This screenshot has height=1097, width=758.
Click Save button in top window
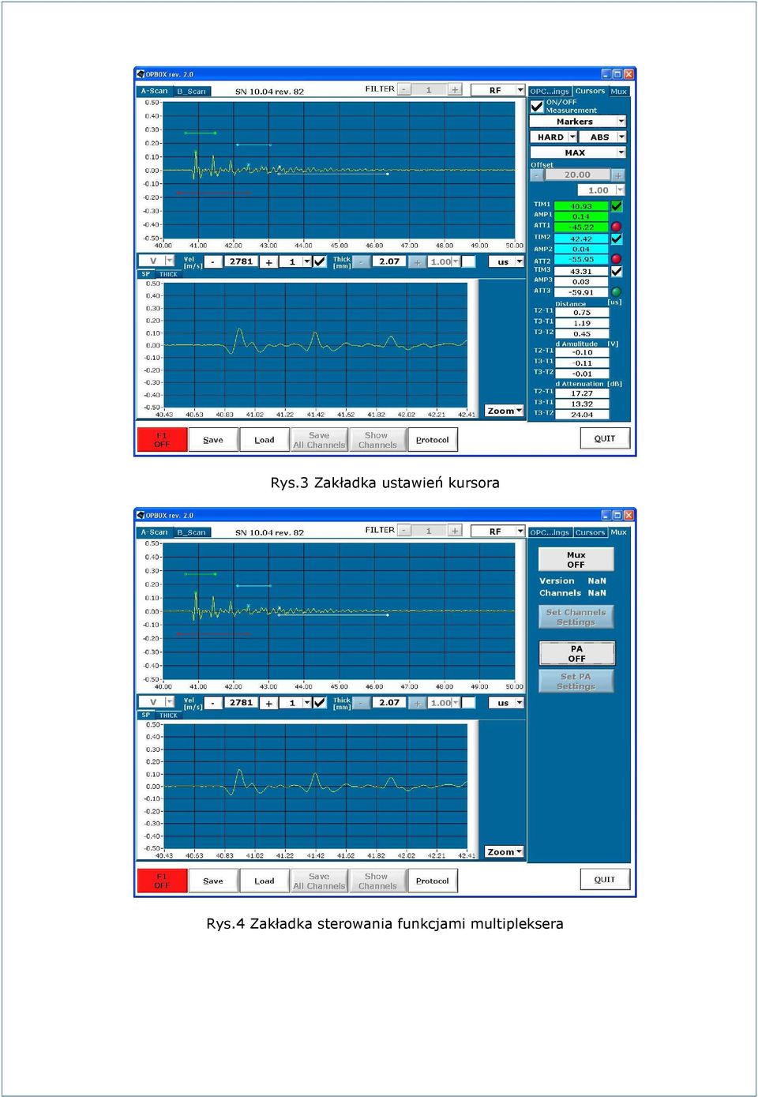213,440
